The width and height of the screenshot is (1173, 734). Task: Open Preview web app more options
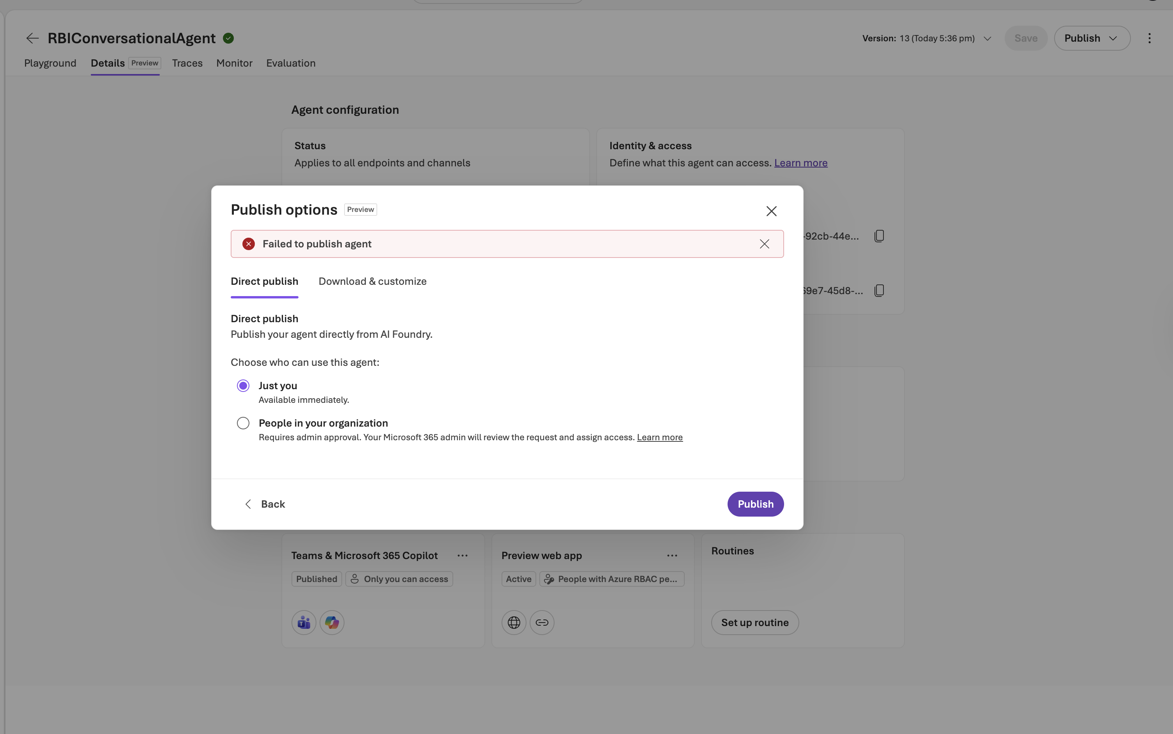pyautogui.click(x=673, y=555)
